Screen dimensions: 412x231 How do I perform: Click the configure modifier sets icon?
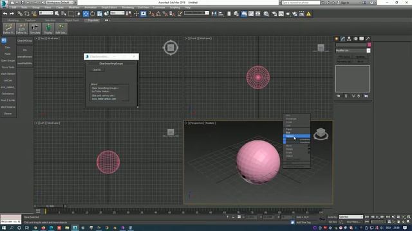click(366, 96)
